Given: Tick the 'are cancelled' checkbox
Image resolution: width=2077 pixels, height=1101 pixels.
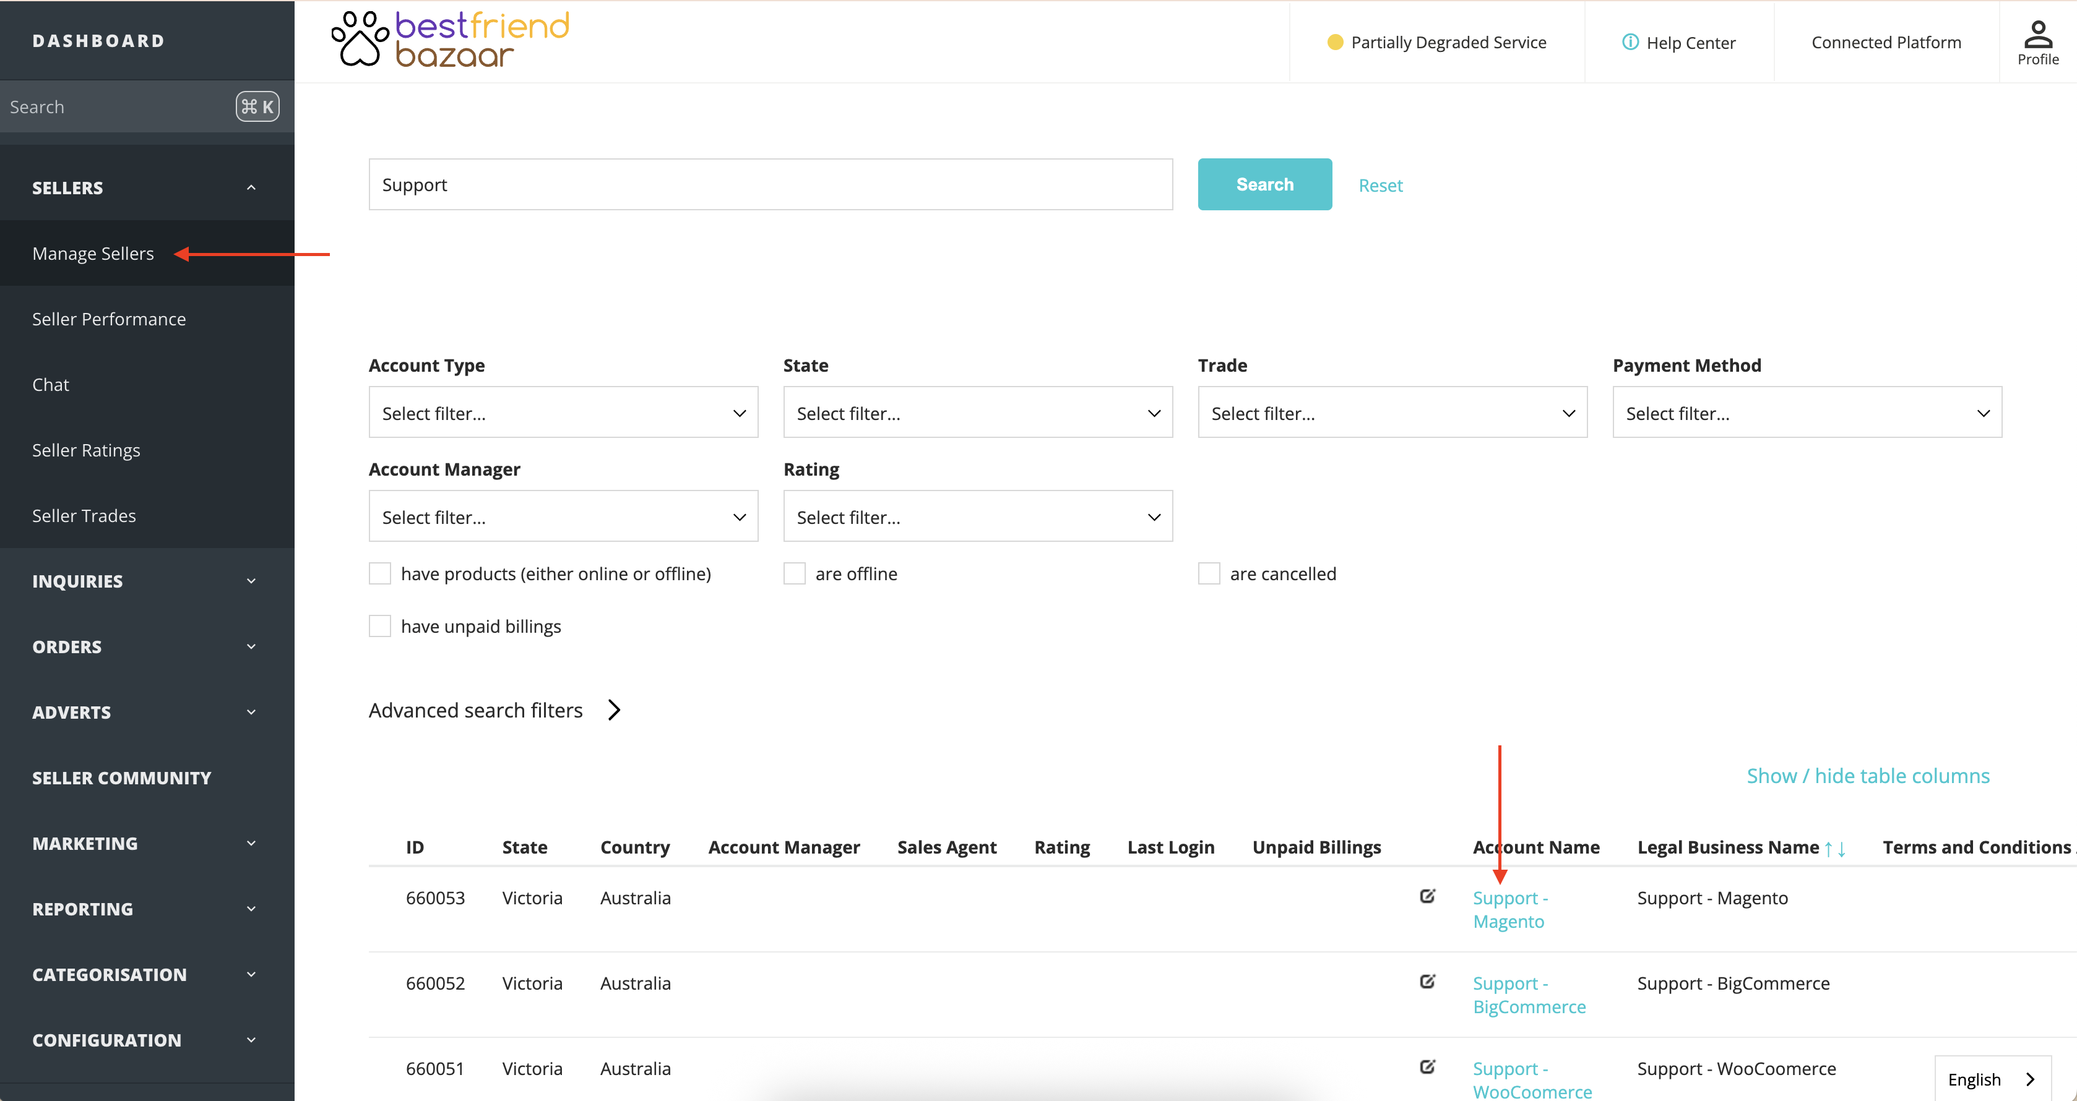Looking at the screenshot, I should [1209, 574].
